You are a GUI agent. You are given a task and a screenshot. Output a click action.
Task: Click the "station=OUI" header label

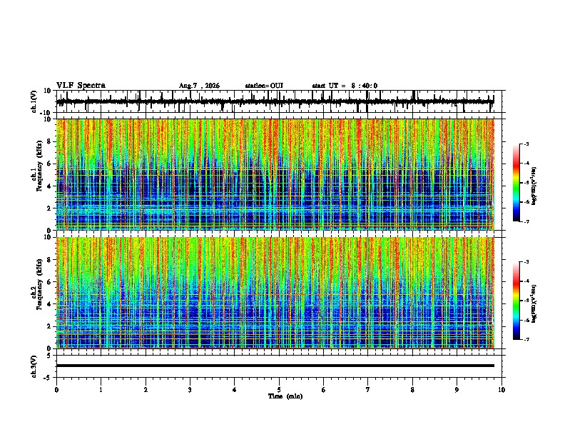(264, 86)
